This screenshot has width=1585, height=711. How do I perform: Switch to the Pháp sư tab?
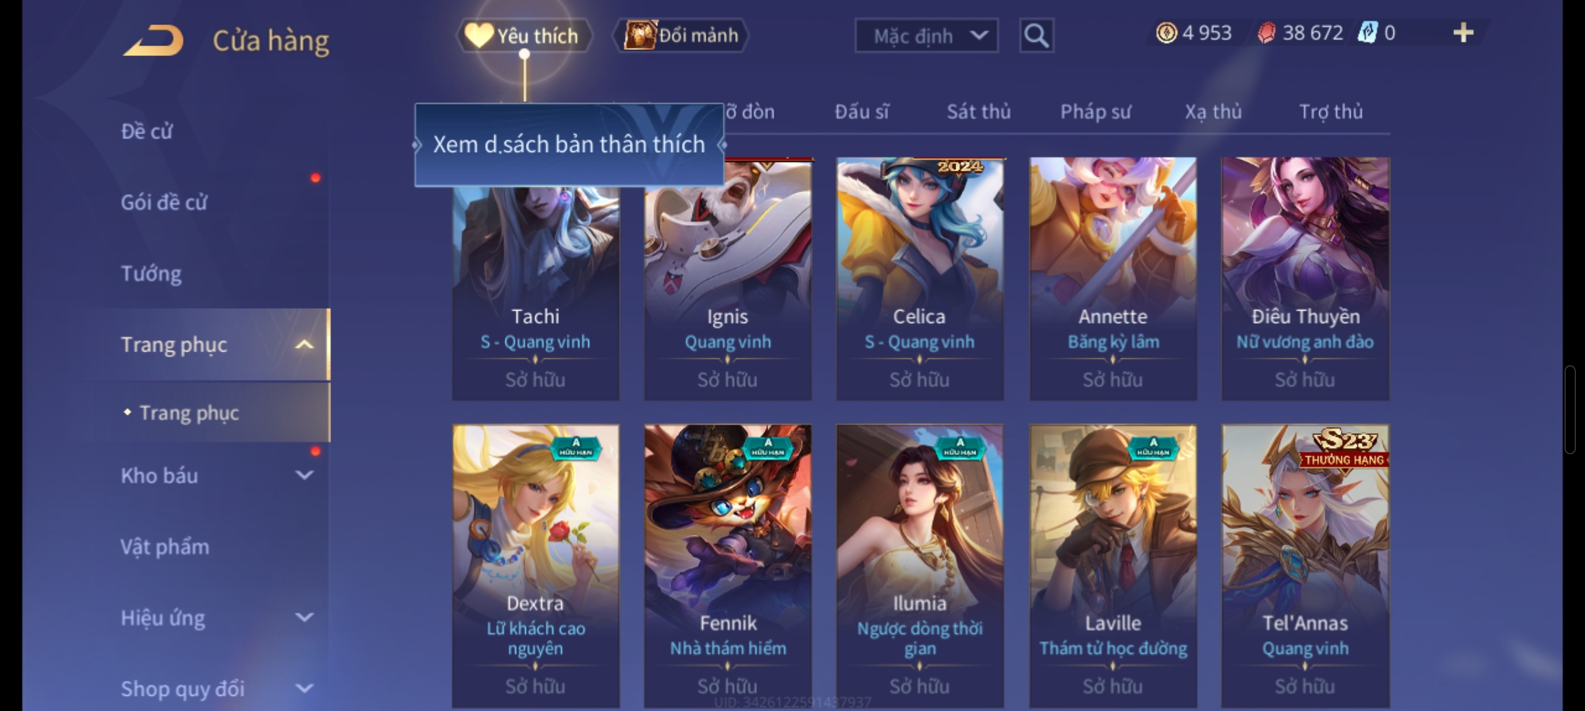coord(1095,112)
